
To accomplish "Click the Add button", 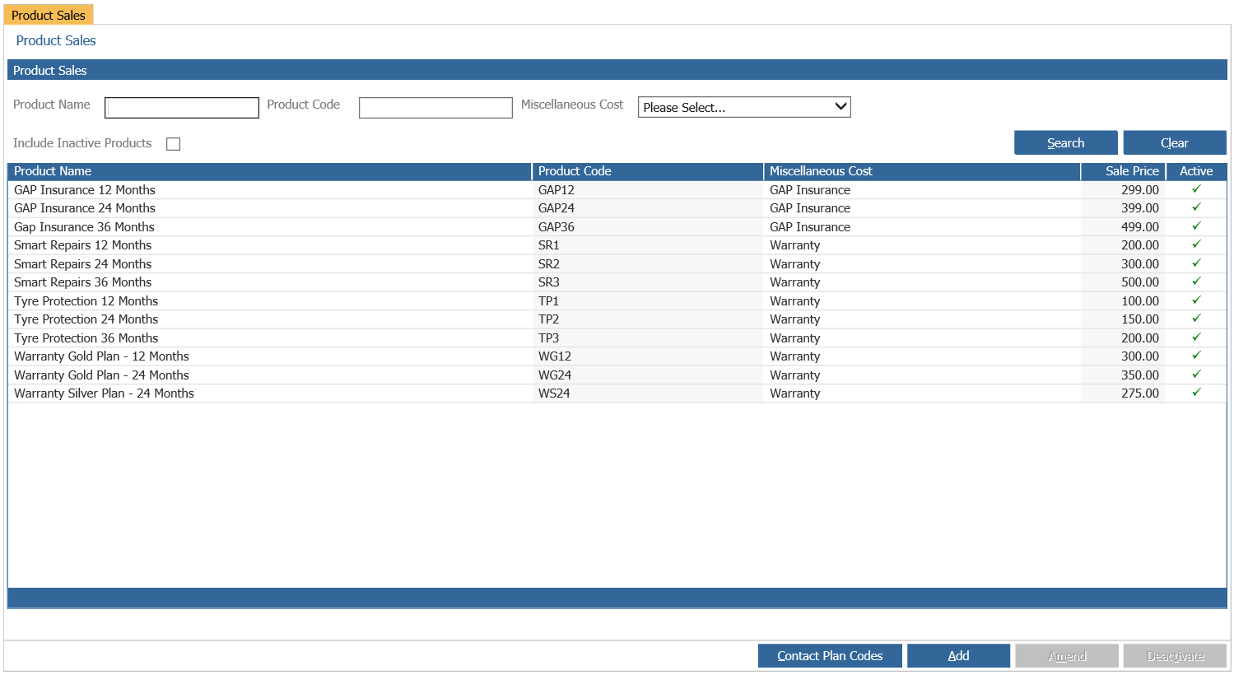I will pyautogui.click(x=958, y=655).
